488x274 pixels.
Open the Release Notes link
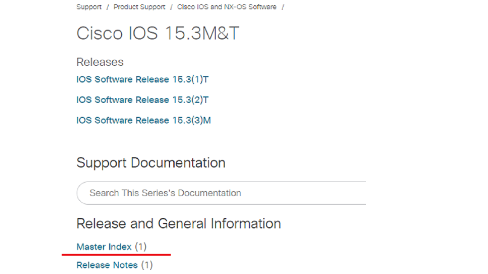point(107,265)
